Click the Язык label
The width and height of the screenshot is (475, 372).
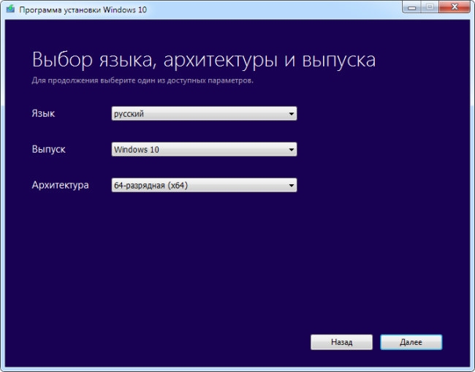click(x=43, y=113)
